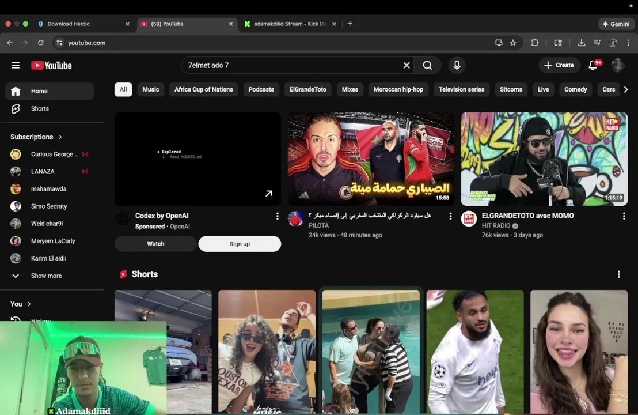Open the YouTube hamburger guide menu
638x415 pixels.
(x=16, y=65)
